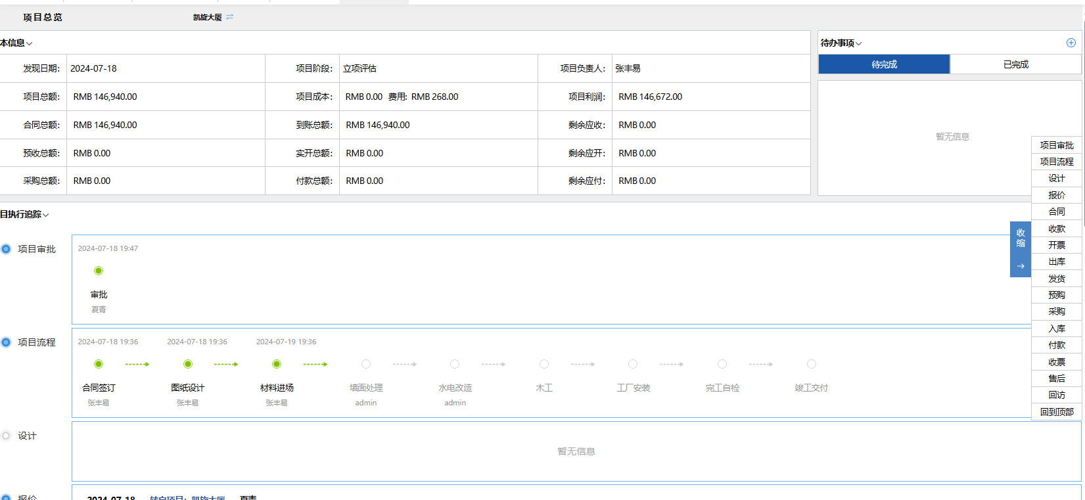Collapse the 本信息 section chevron
This screenshot has width=1085, height=500.
coord(30,43)
